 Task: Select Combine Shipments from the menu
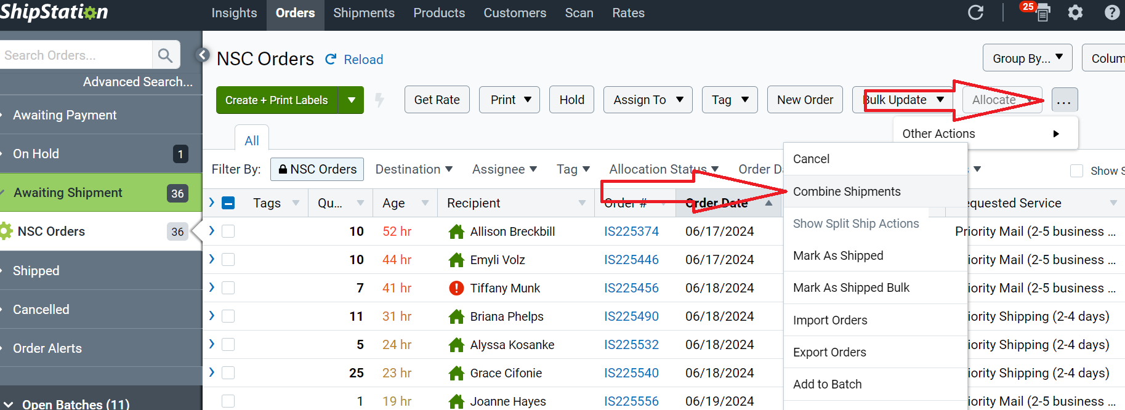(875, 191)
